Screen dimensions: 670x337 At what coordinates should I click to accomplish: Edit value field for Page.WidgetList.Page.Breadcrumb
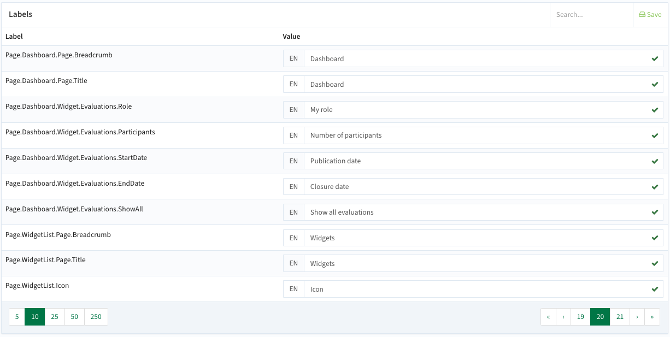pos(484,238)
